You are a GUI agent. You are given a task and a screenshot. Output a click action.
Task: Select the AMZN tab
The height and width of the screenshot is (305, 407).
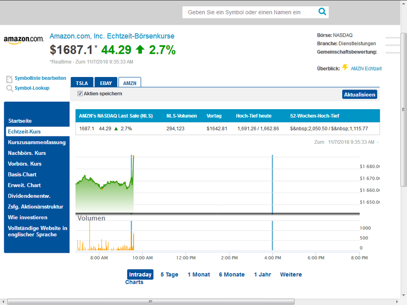point(130,83)
